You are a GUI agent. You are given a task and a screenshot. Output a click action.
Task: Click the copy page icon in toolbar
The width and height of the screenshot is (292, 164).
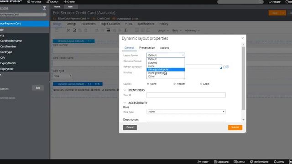click(x=74, y=31)
